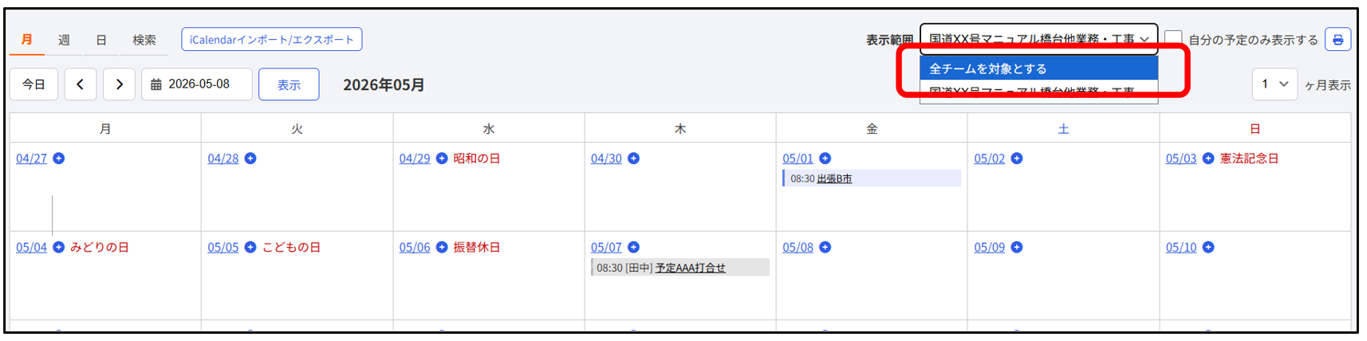Enable 自分の予定のみ表示する checkbox
Viewport: 1367px width, 341px height.
tap(1173, 39)
